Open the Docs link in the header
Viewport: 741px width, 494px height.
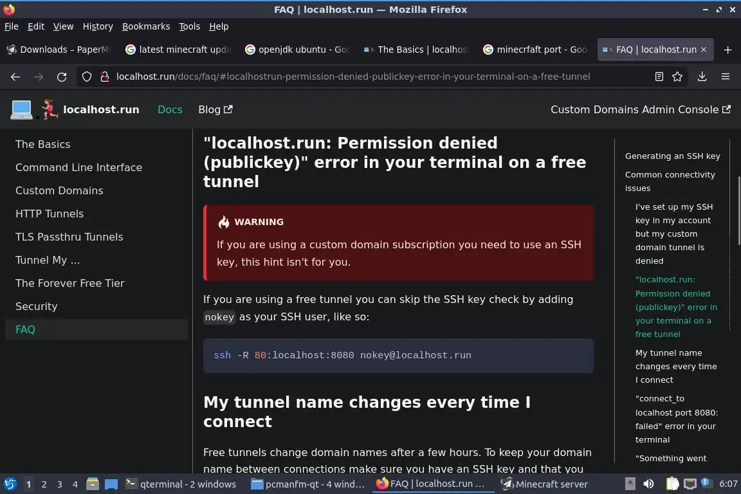coord(170,110)
